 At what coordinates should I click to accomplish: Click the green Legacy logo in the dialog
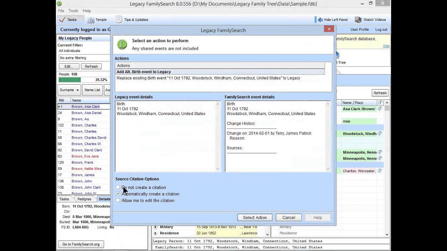tap(122, 44)
